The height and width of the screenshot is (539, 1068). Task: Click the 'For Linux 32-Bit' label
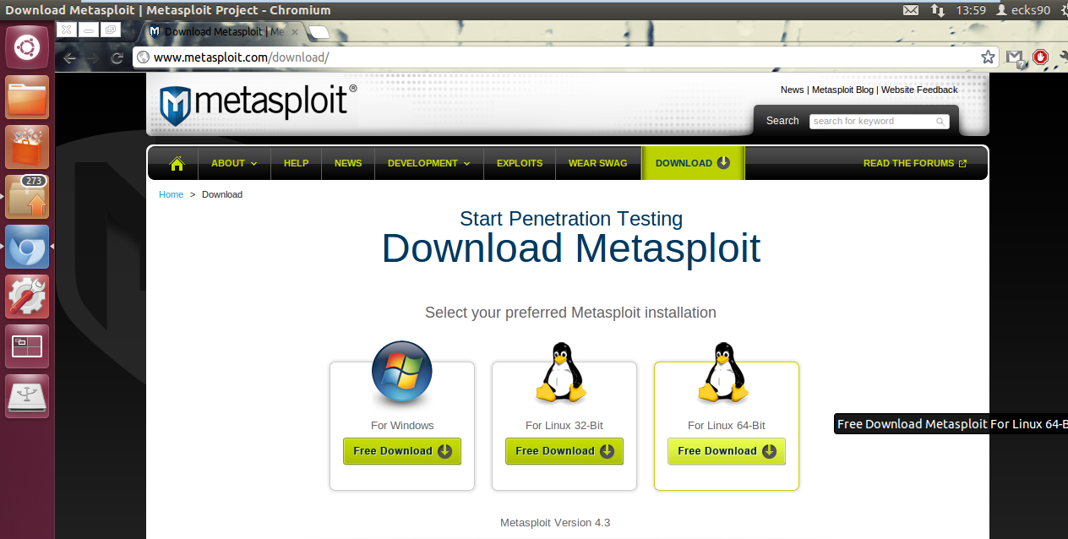coord(564,426)
